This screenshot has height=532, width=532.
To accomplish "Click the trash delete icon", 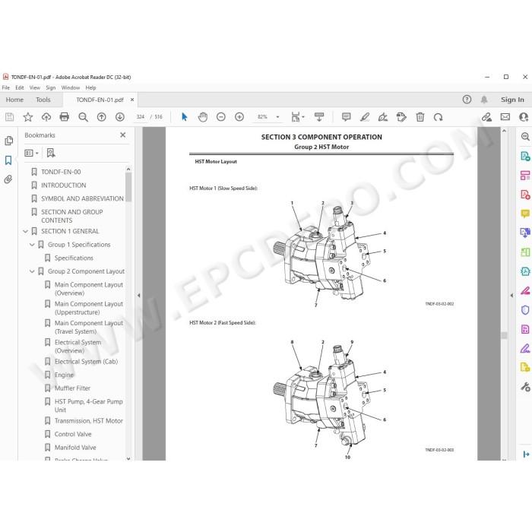I will 420,117.
